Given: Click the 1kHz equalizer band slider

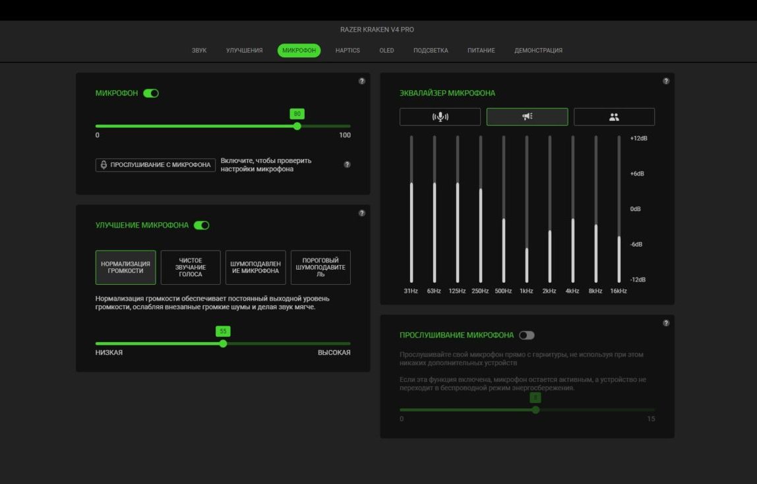Looking at the screenshot, I should [527, 210].
